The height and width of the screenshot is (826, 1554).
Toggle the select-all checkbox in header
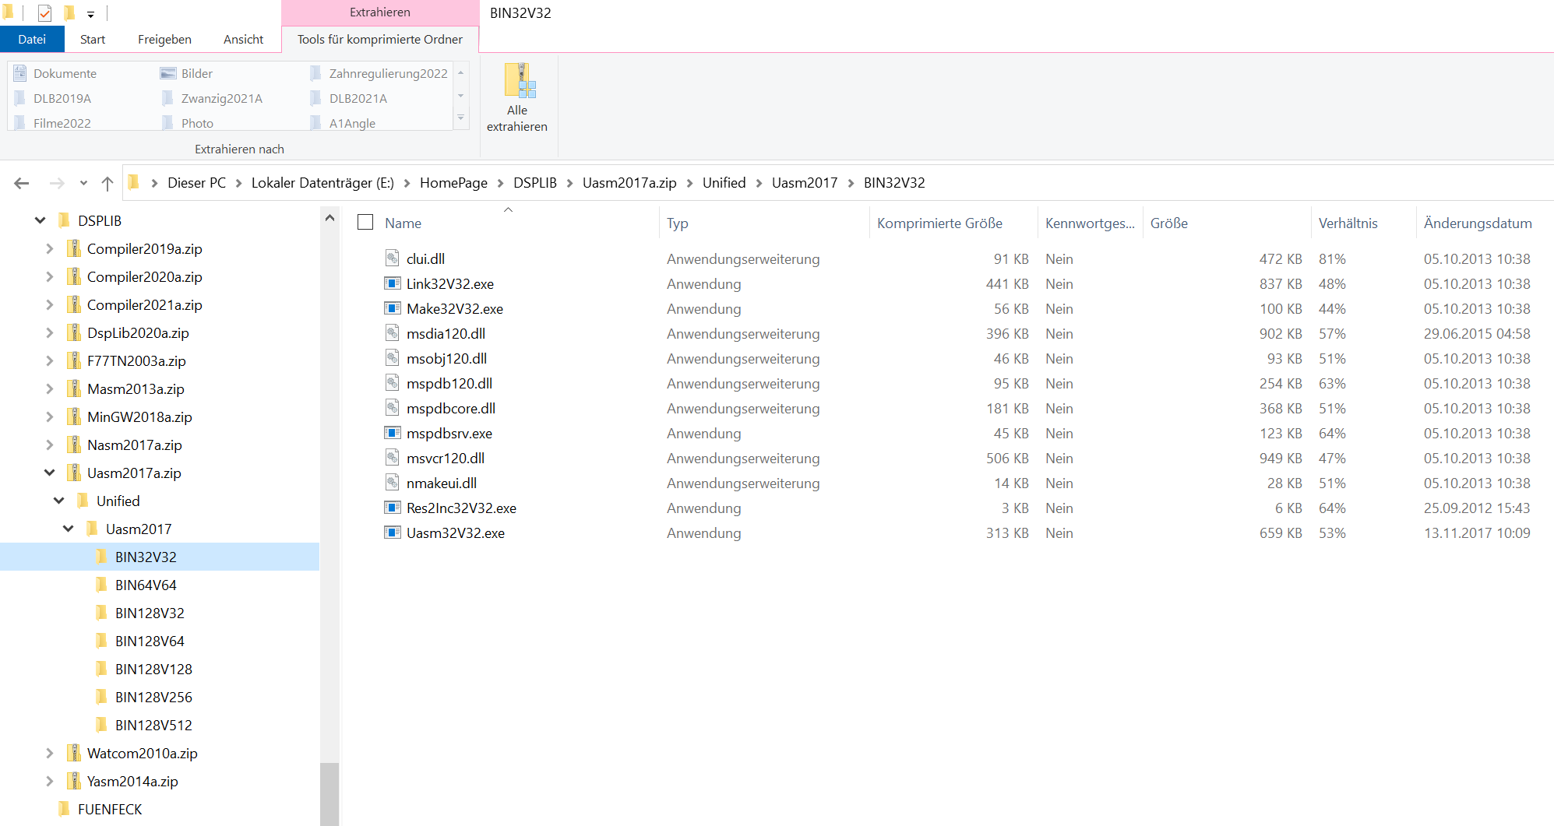[365, 223]
